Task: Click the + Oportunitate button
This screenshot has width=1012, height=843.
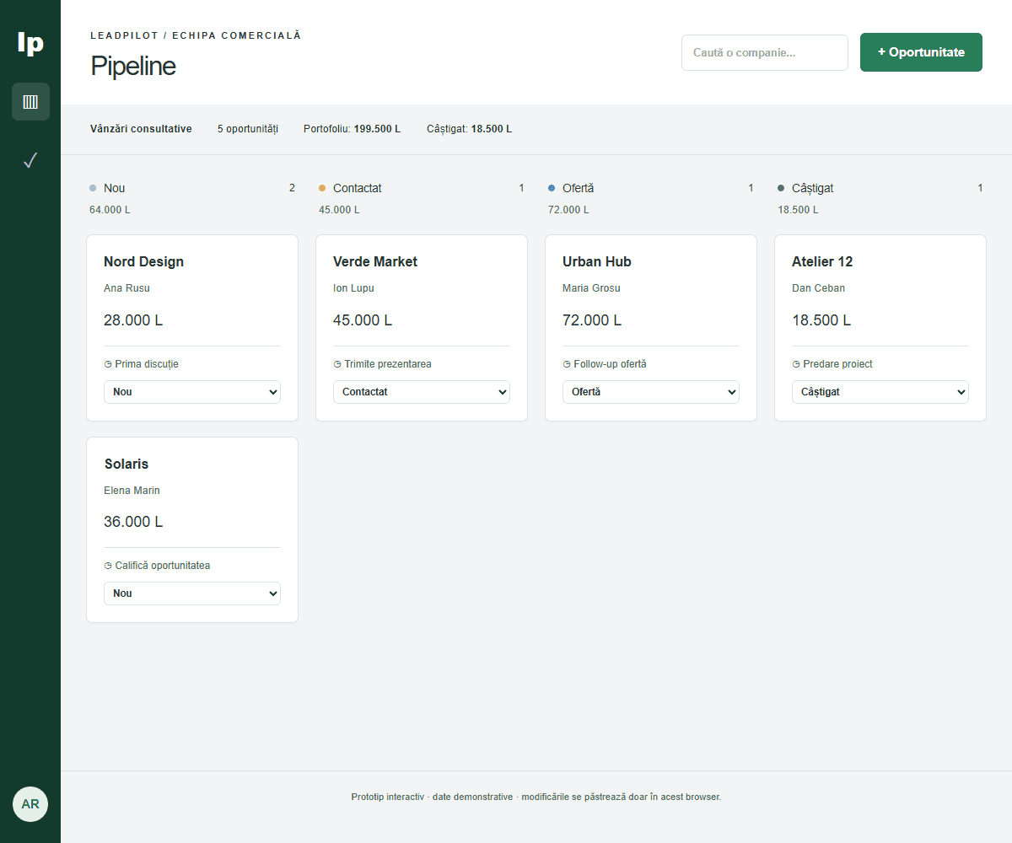Action: (x=921, y=52)
